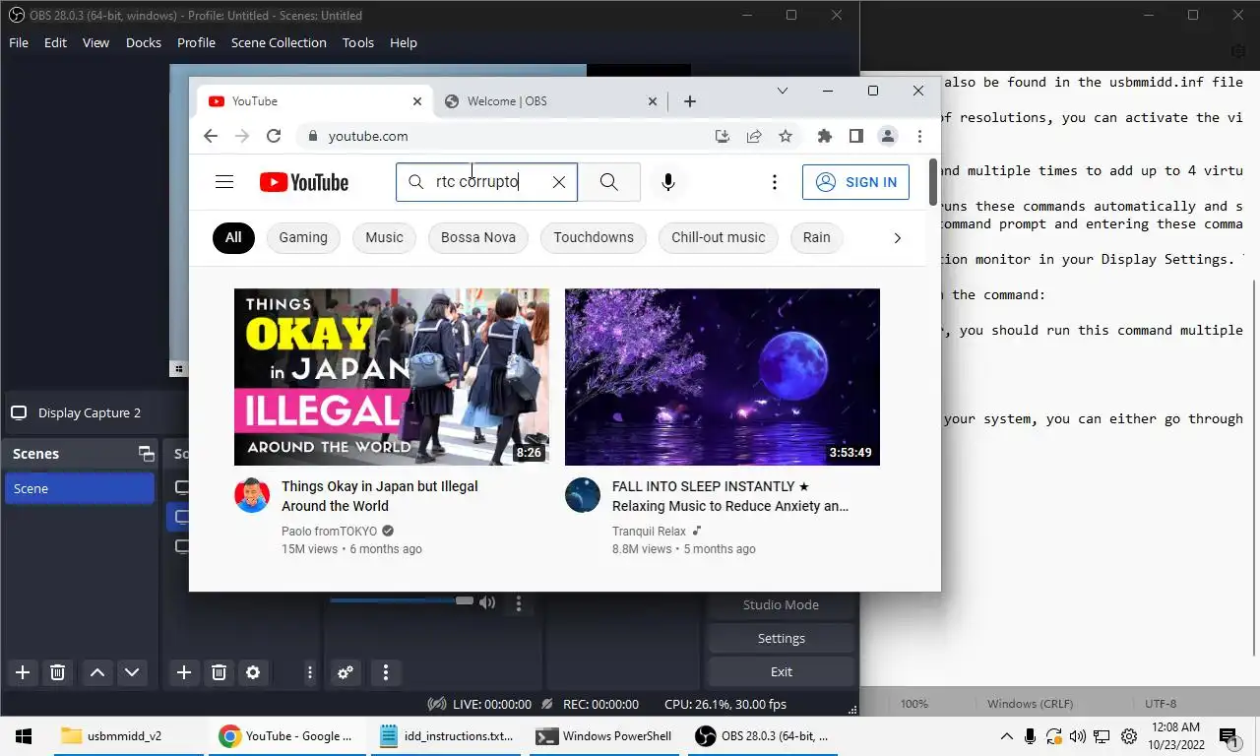Open YouTube settings three-dot menu
1260x756 pixels.
click(775, 182)
